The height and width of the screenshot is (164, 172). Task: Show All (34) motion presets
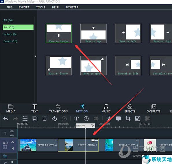[8, 20]
